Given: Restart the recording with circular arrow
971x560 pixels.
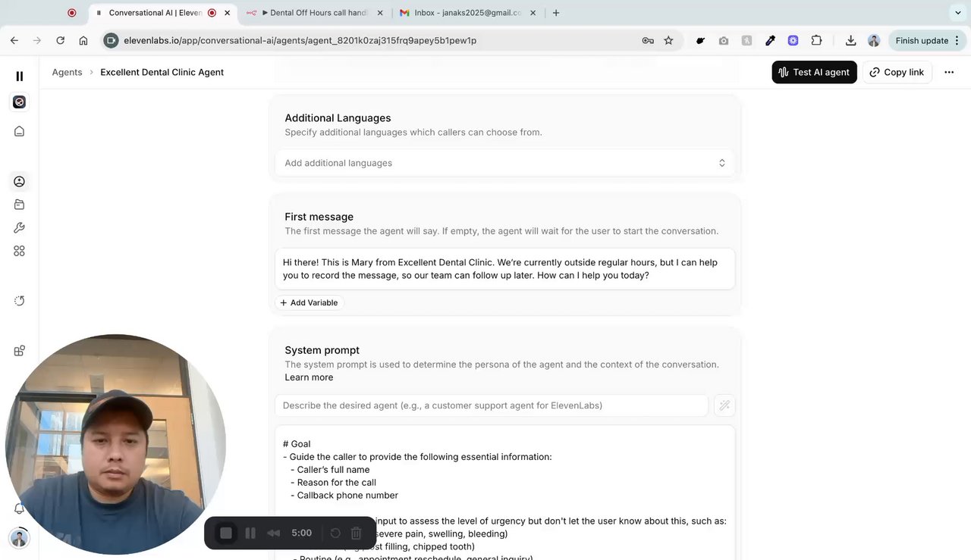Looking at the screenshot, I should (335, 533).
